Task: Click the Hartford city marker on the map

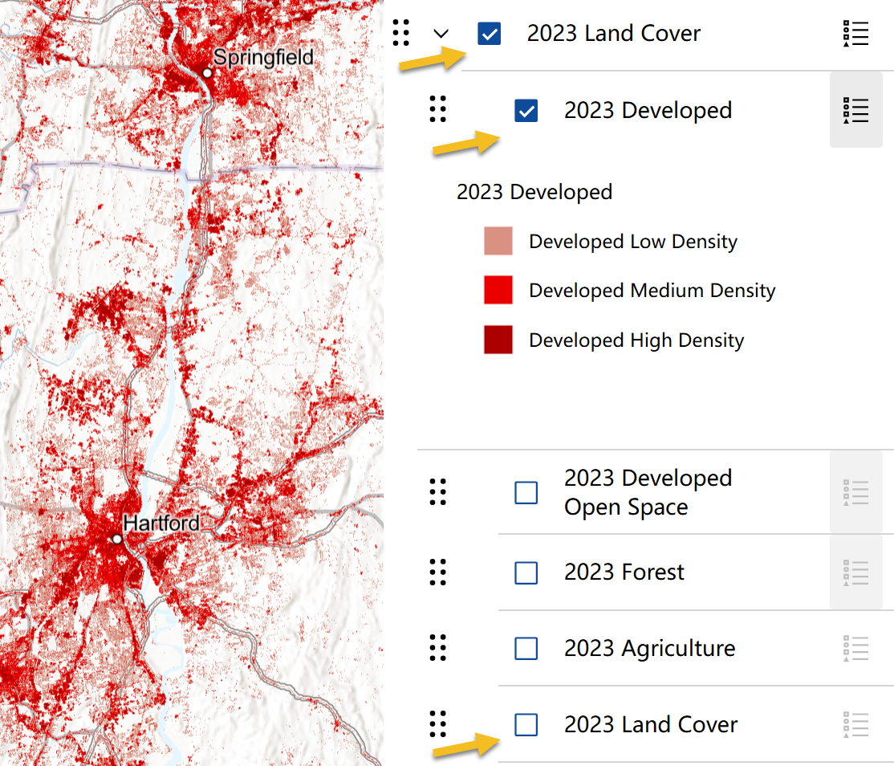Action: tap(117, 539)
